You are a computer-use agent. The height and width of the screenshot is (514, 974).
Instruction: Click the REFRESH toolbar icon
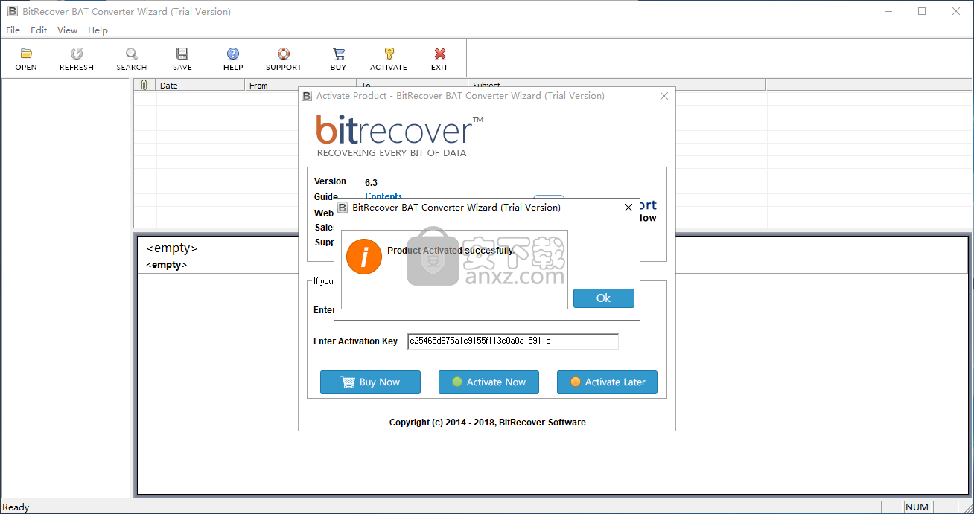pyautogui.click(x=77, y=59)
